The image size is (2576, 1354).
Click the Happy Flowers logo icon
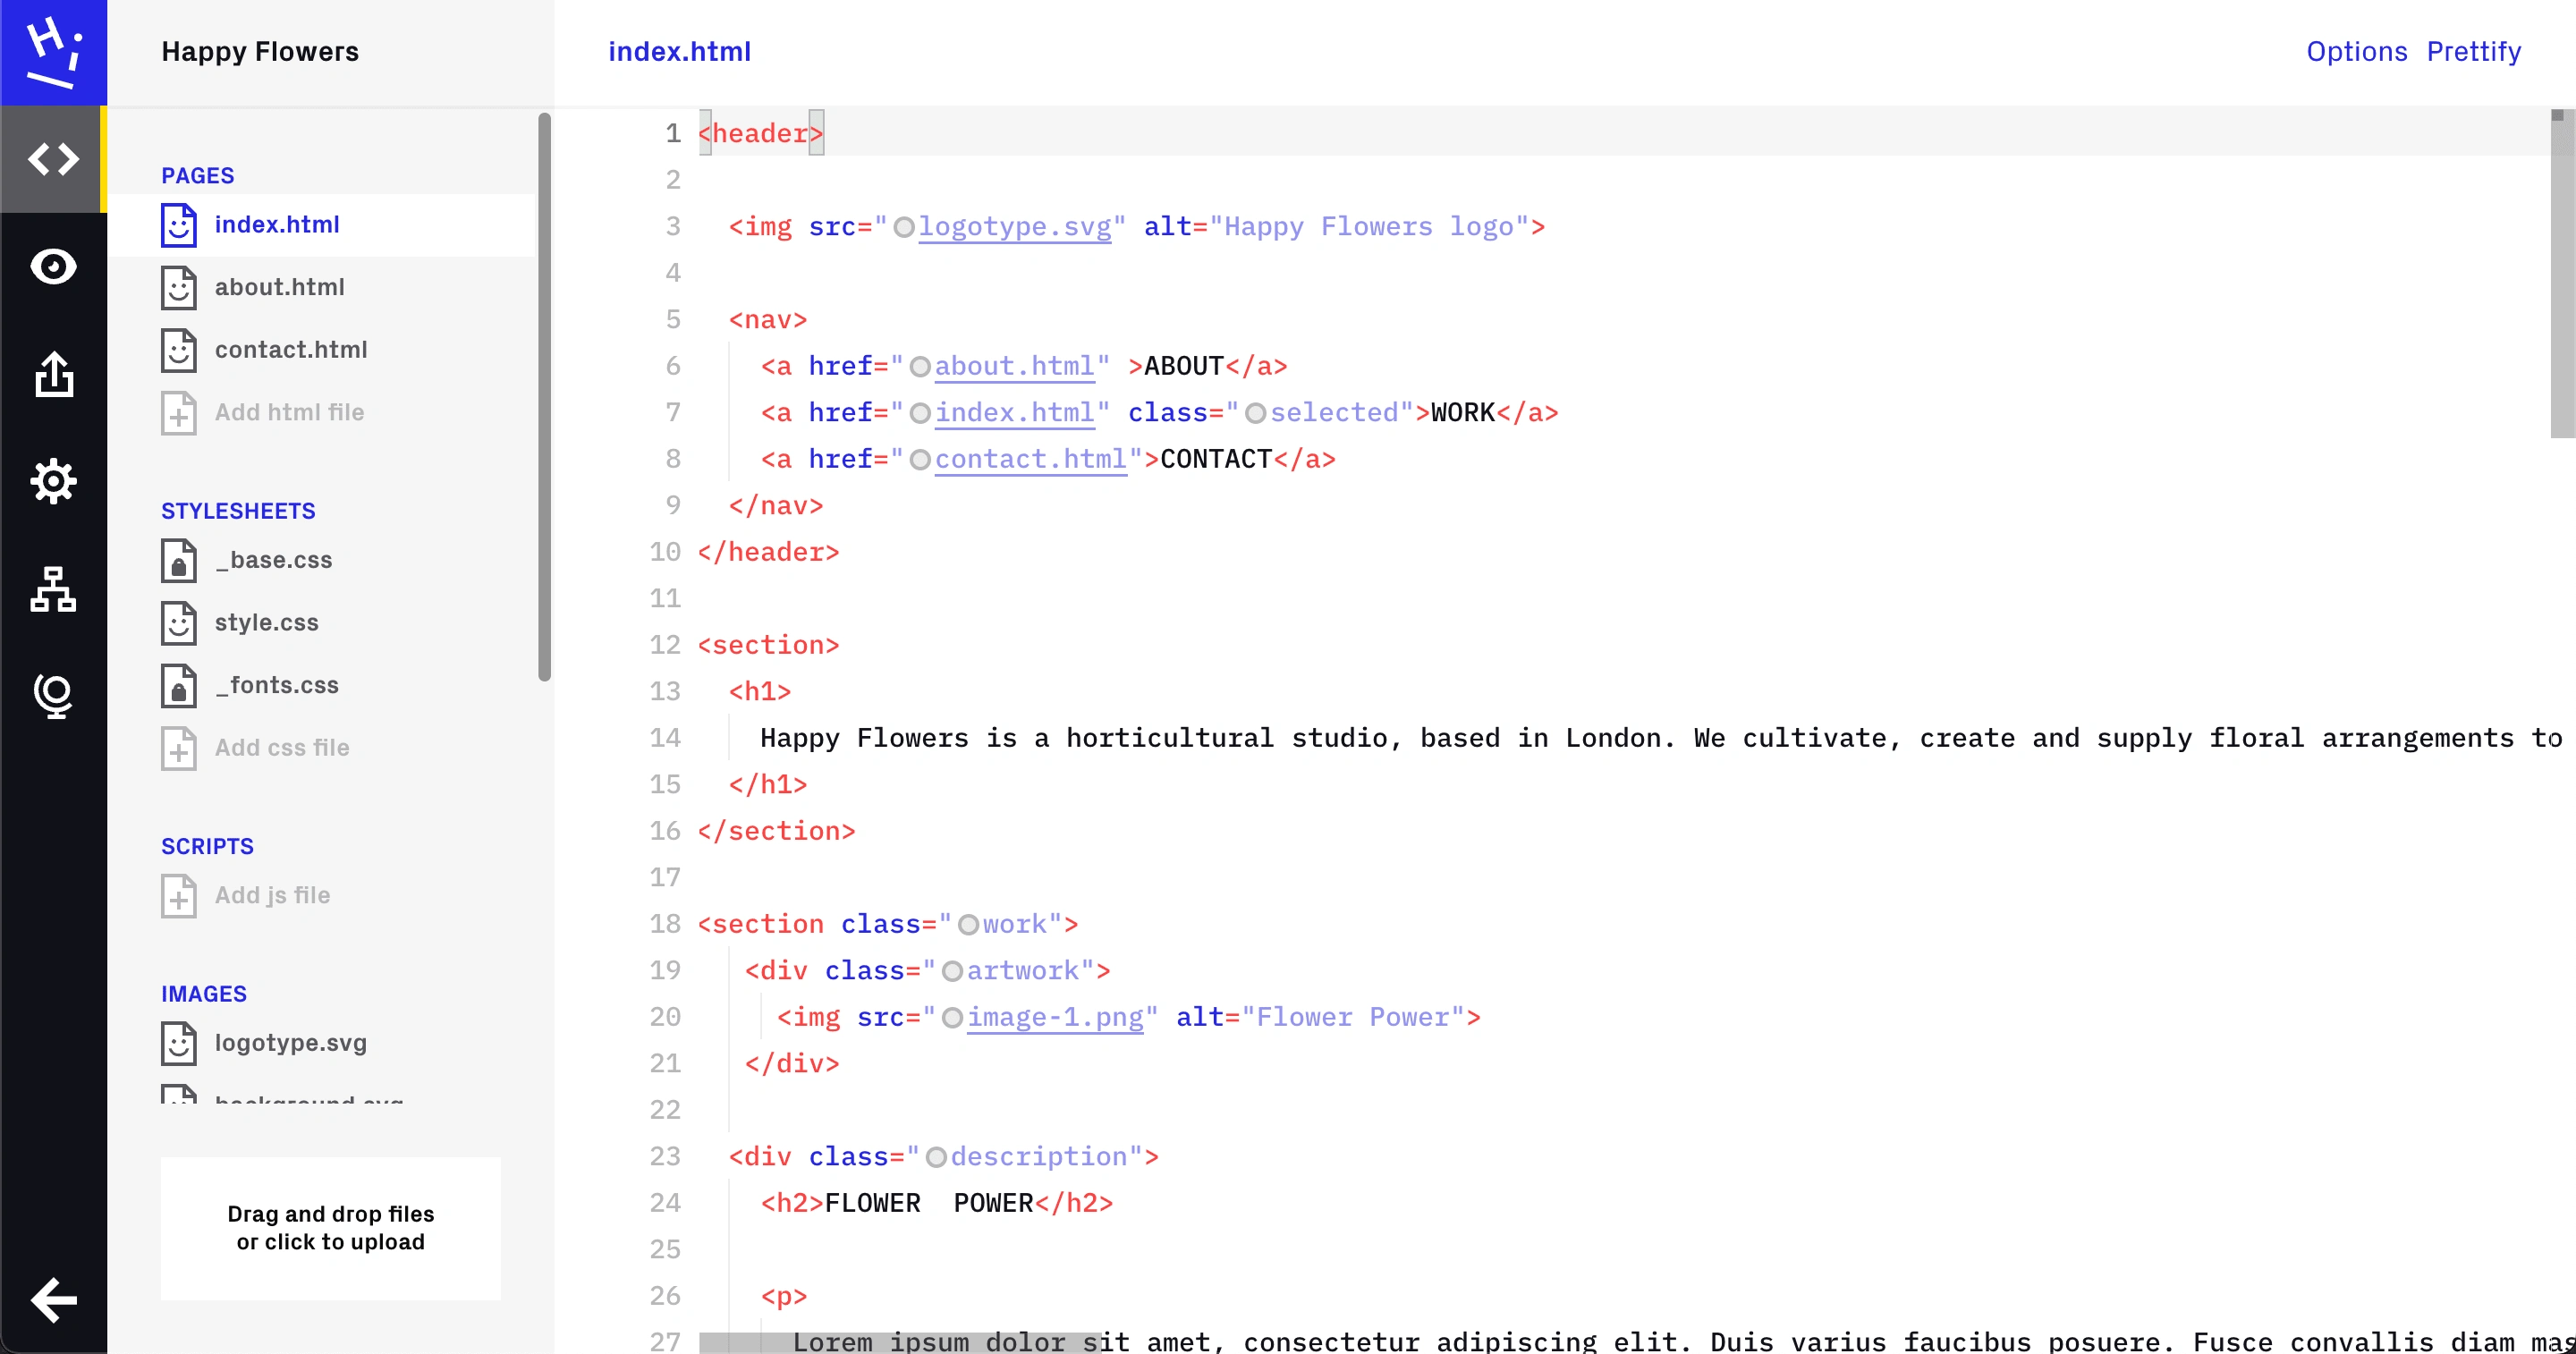tap(53, 51)
